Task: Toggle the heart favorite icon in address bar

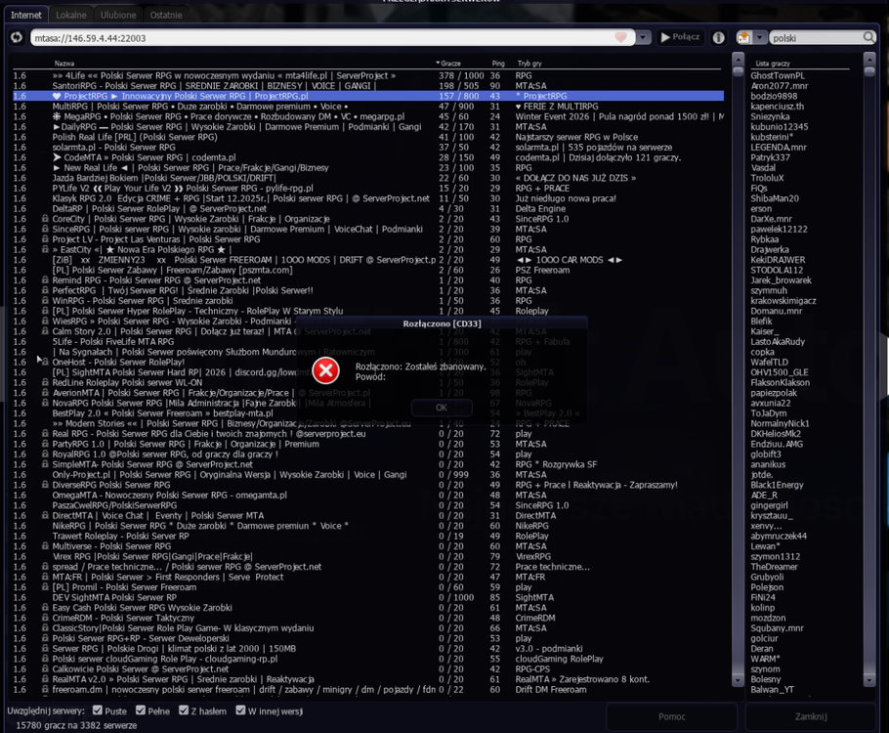Action: pyautogui.click(x=620, y=37)
